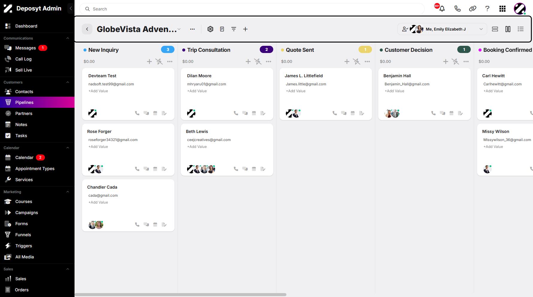Open Trip Consultation stage options menu
The height and width of the screenshot is (297, 533).
tap(268, 61)
